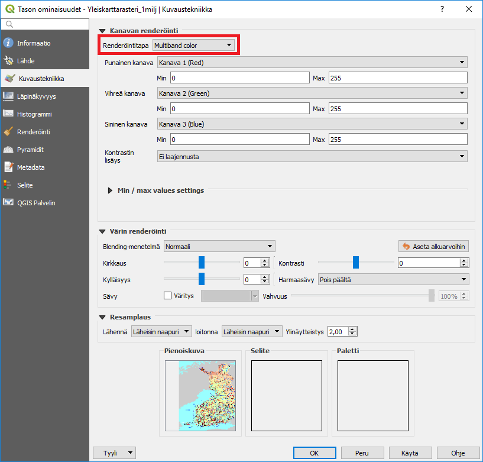Enable the Väritys checkbox
483x462 pixels.
(167, 296)
